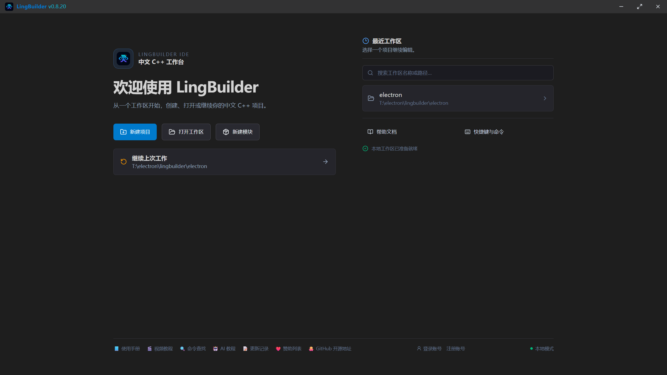Open 赞助列表 sponsor list
Viewport: 667px width, 375px height.
(288, 349)
